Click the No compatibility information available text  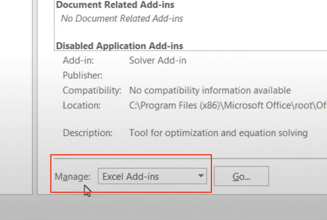(x=210, y=90)
